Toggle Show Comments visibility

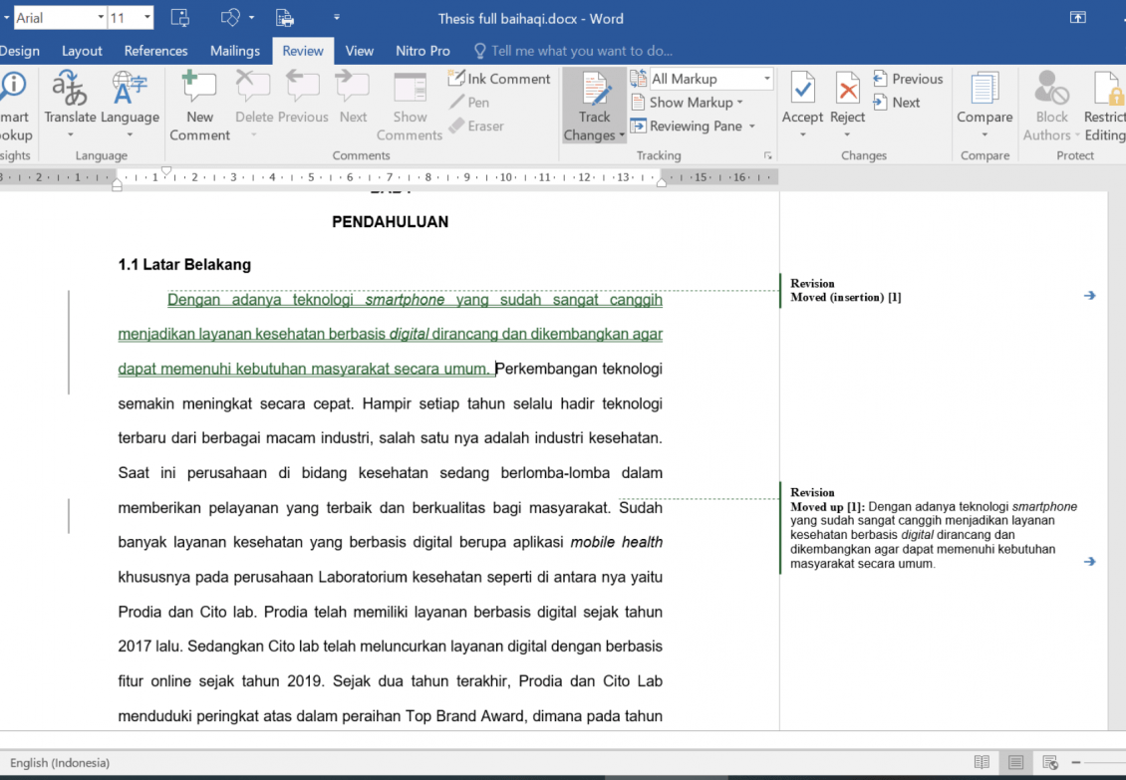pyautogui.click(x=410, y=105)
